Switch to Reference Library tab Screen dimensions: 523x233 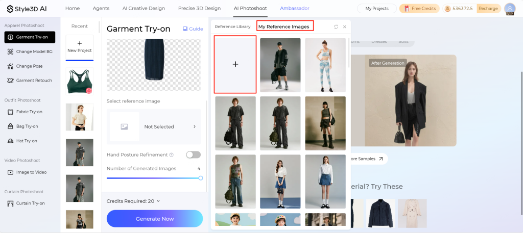tap(232, 27)
